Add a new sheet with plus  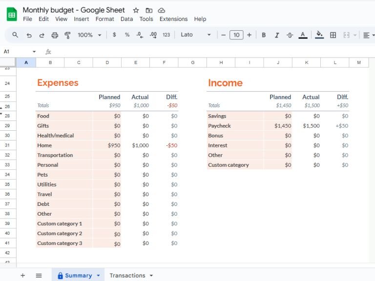23,276
